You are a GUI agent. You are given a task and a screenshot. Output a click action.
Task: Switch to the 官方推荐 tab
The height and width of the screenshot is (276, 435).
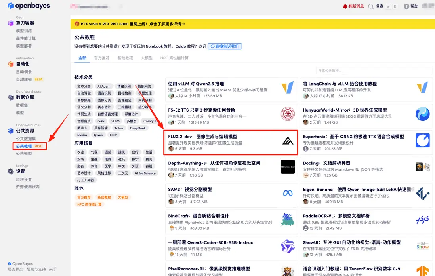[101, 58]
